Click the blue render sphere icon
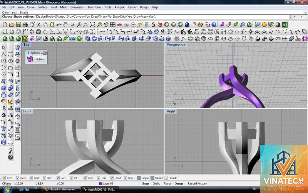 tap(187, 25)
